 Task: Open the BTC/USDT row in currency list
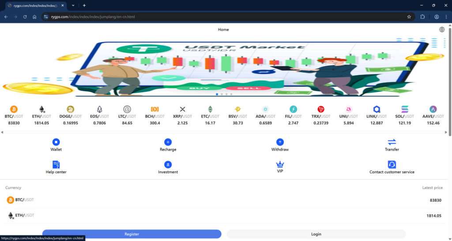tap(224, 200)
